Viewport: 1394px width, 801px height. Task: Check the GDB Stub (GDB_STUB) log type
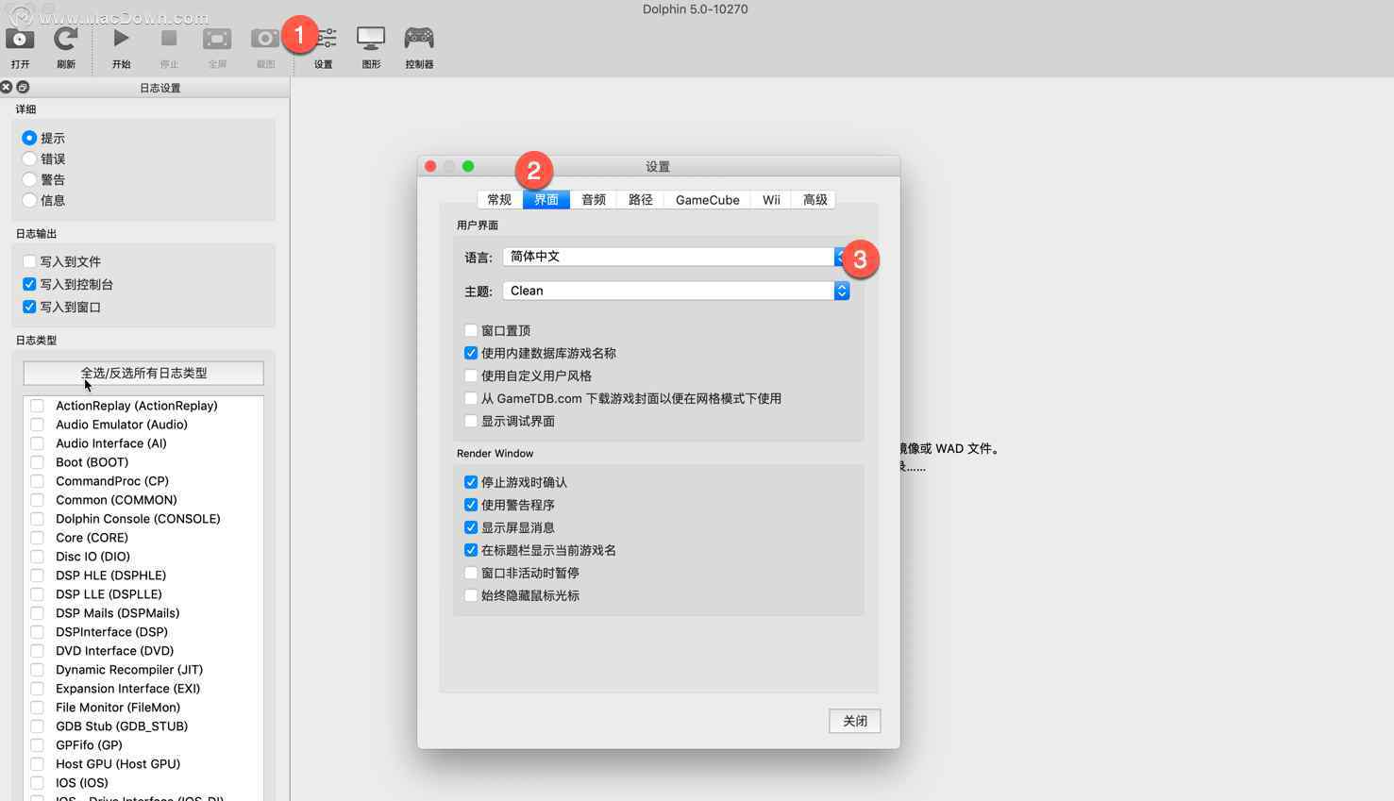click(37, 726)
